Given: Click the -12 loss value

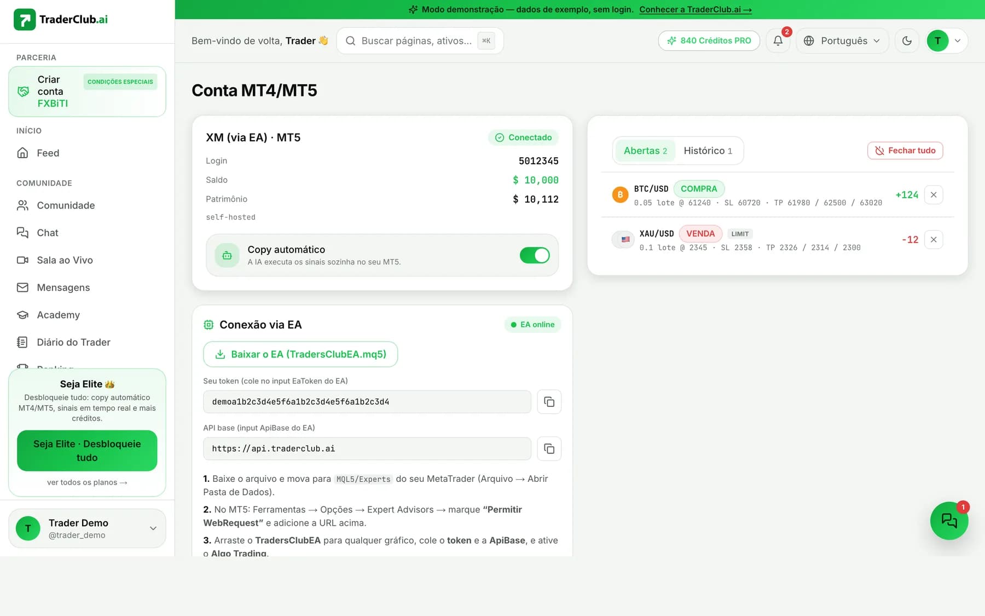Looking at the screenshot, I should [x=910, y=240].
